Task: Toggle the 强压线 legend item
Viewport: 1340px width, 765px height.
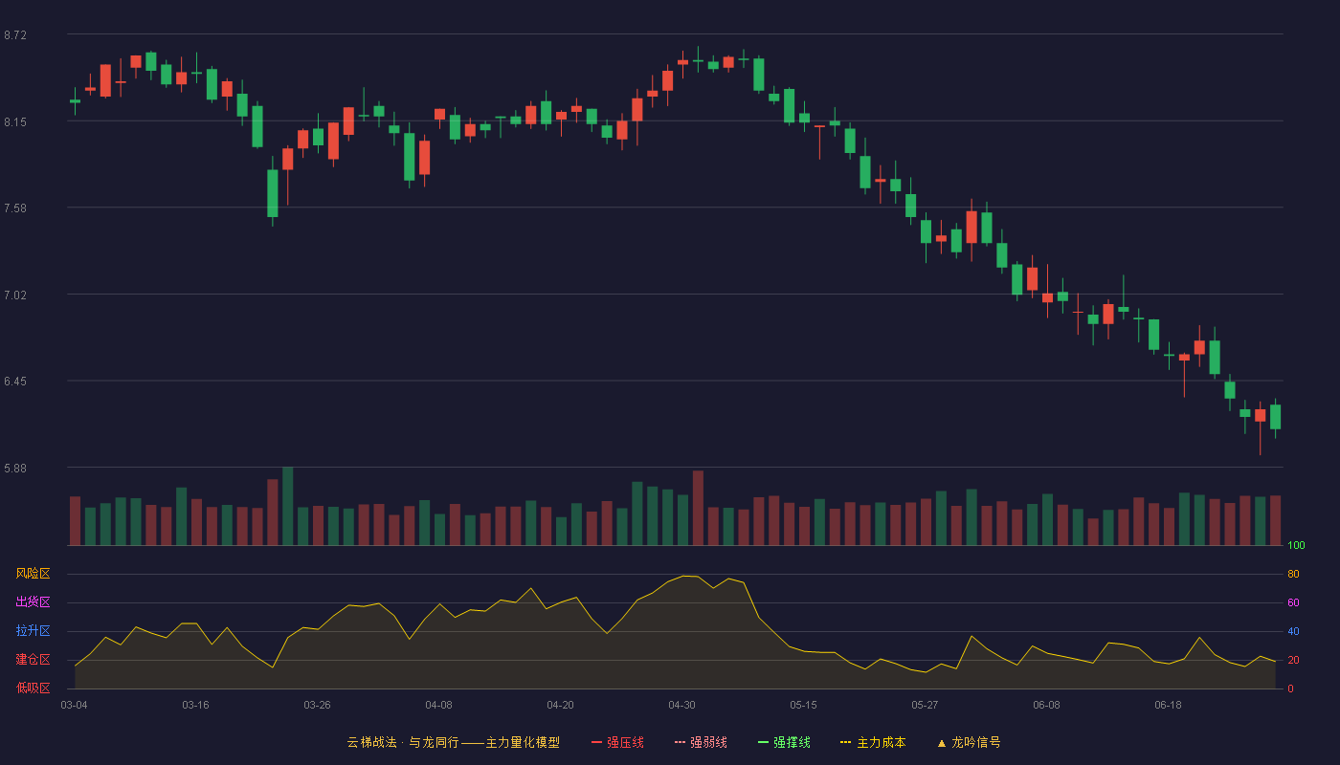Action: 617,742
